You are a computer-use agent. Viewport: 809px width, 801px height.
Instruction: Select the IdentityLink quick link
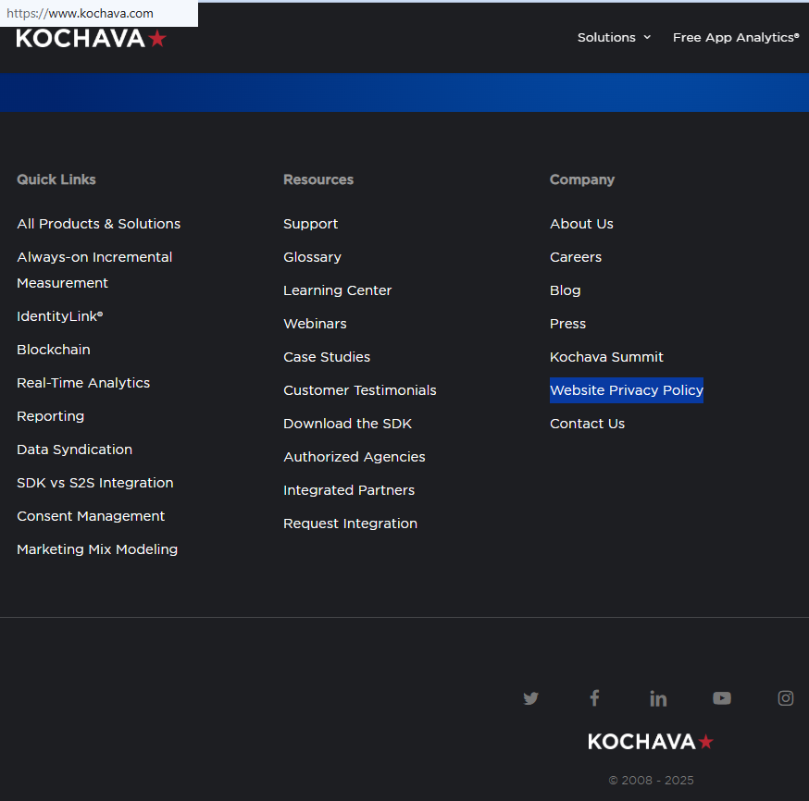click(x=59, y=316)
